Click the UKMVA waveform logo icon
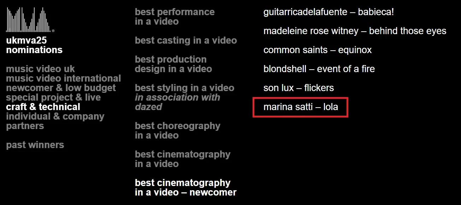 coord(30,20)
